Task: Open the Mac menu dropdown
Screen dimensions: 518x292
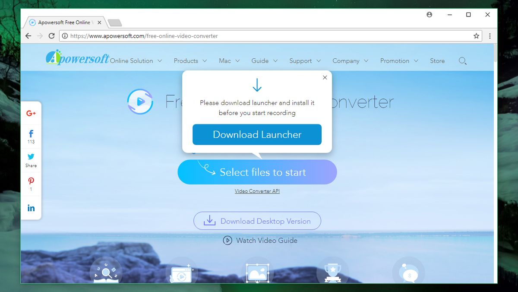Action: pos(225,61)
